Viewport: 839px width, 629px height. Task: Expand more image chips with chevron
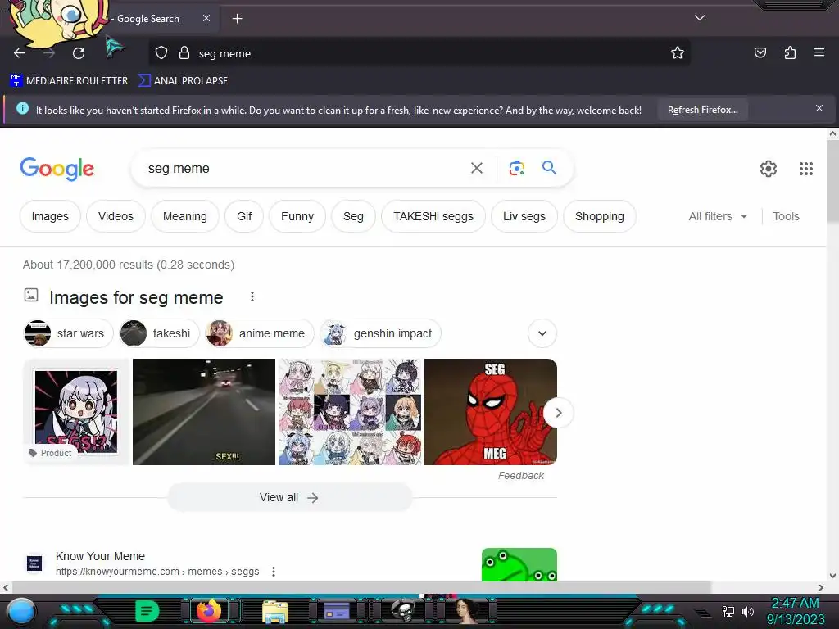click(542, 333)
